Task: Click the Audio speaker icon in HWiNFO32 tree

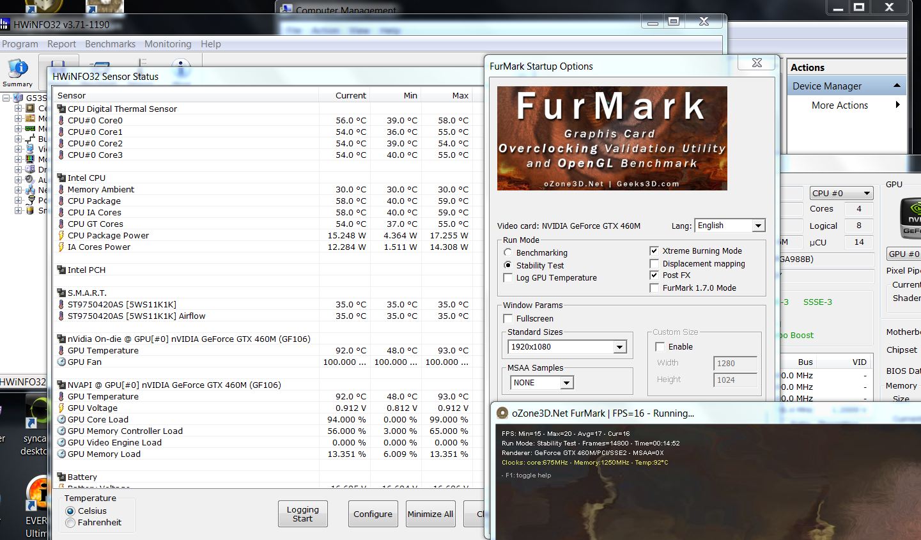Action: coord(29,180)
